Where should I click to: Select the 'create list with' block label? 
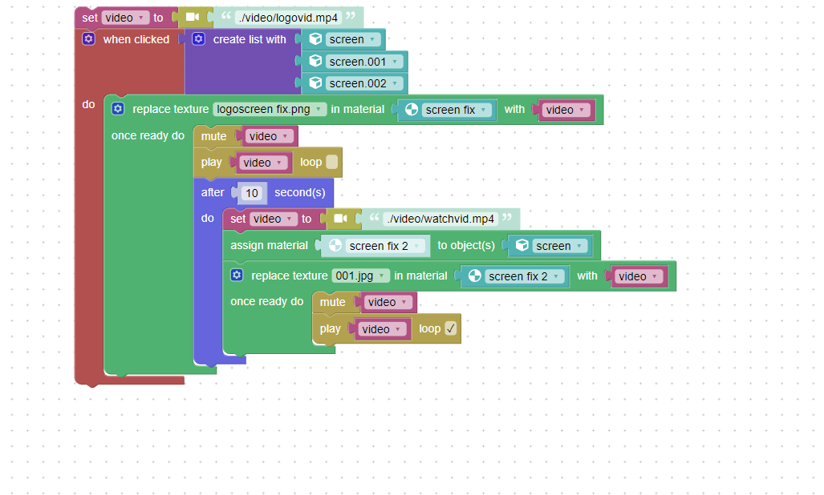click(x=250, y=39)
